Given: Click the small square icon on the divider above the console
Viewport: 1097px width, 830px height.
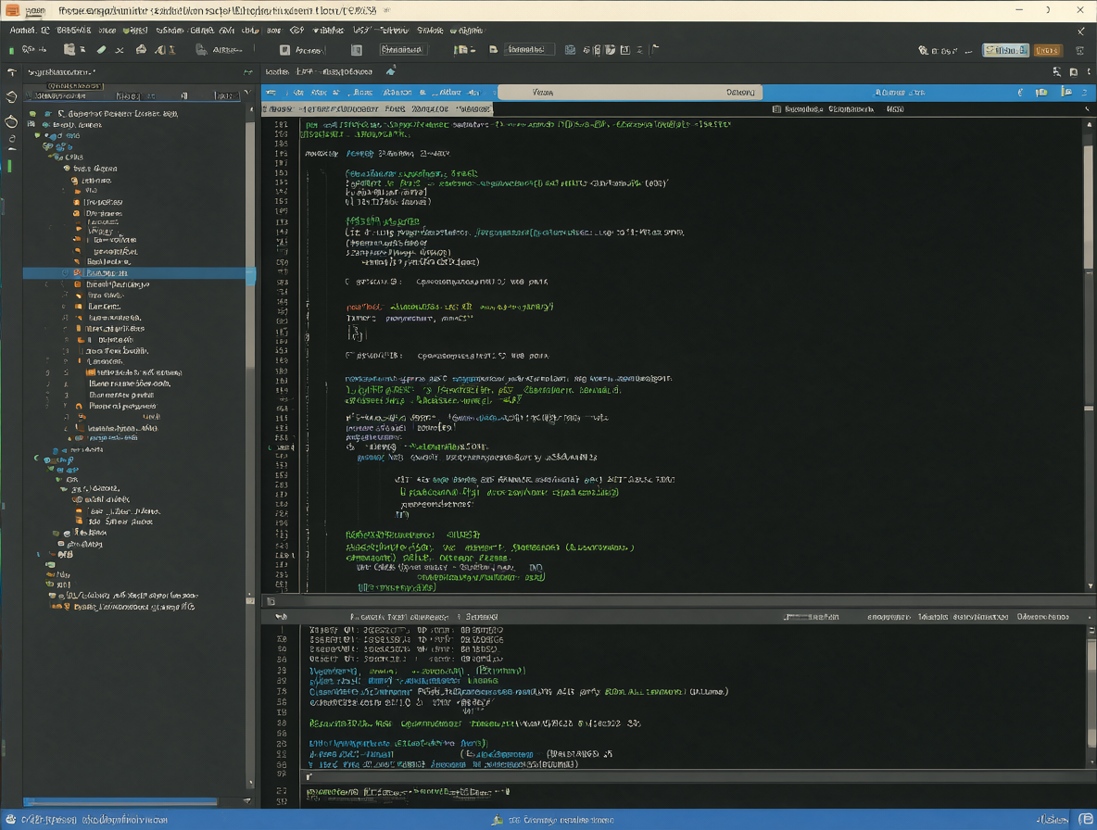Looking at the screenshot, I should coord(271,601).
